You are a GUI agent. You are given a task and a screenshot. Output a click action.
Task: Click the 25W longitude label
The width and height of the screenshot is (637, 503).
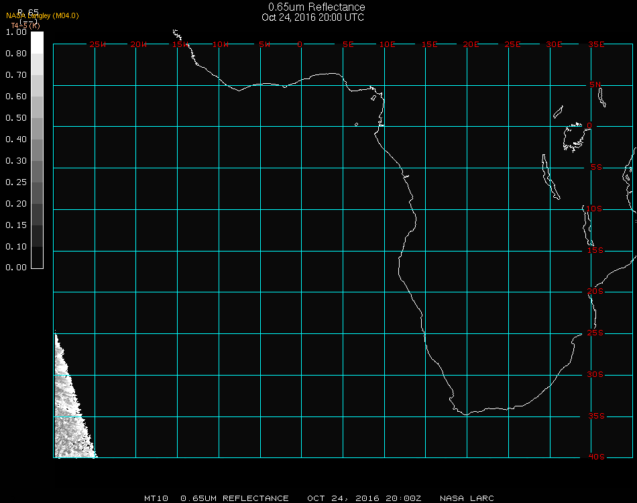point(98,45)
